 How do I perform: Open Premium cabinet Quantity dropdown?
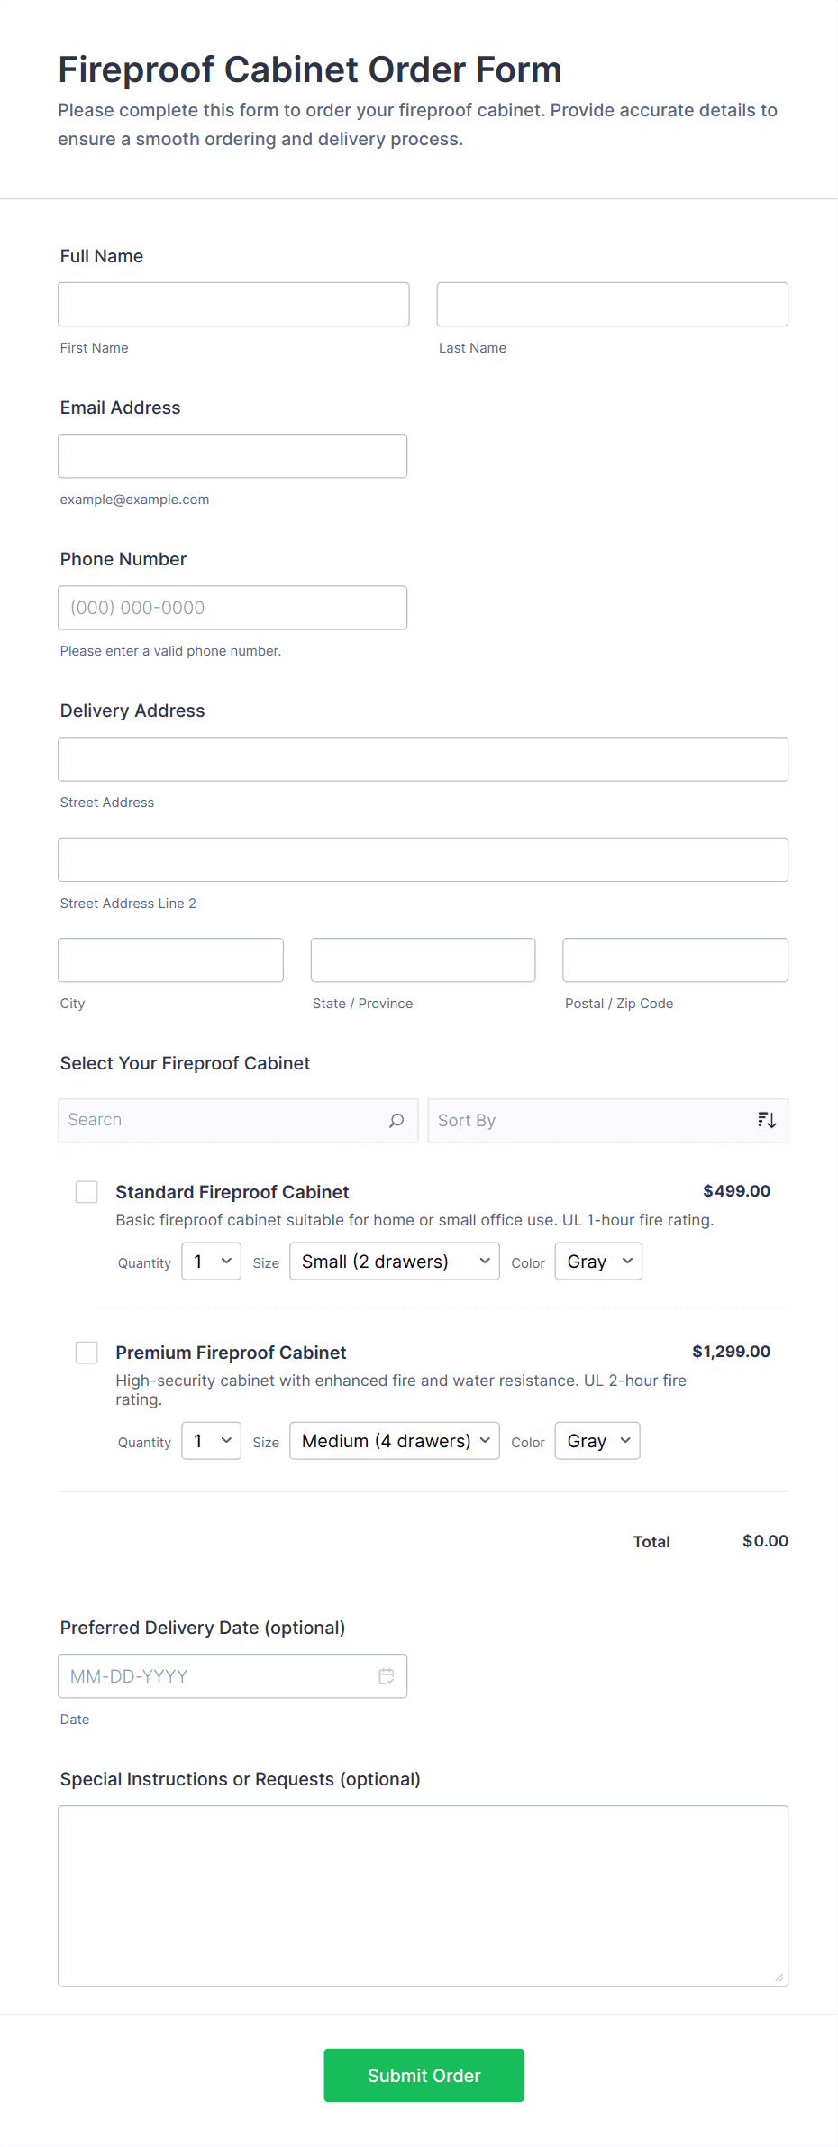coord(211,1440)
